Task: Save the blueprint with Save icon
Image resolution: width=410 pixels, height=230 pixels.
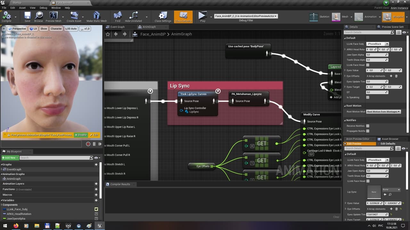Action: (28, 17)
